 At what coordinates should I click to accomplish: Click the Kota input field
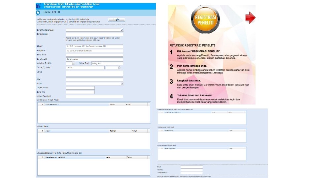coord(94,79)
